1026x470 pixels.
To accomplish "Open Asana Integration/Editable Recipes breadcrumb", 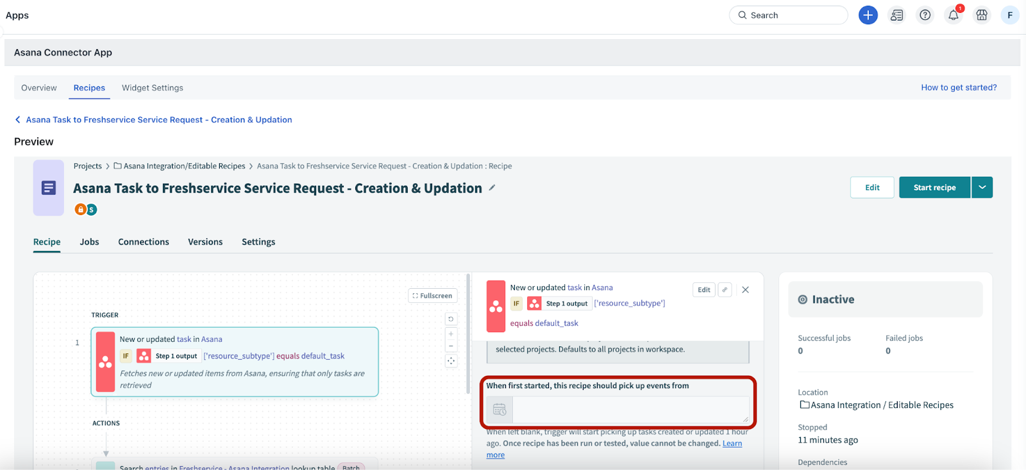I will 180,166.
